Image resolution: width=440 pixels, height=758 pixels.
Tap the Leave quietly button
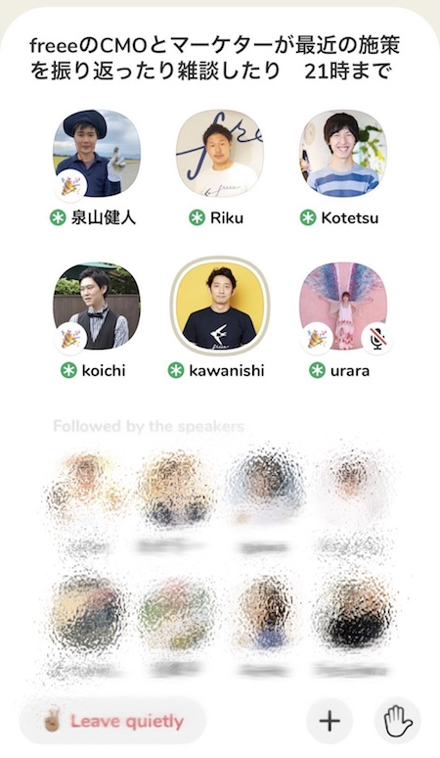tap(112, 722)
